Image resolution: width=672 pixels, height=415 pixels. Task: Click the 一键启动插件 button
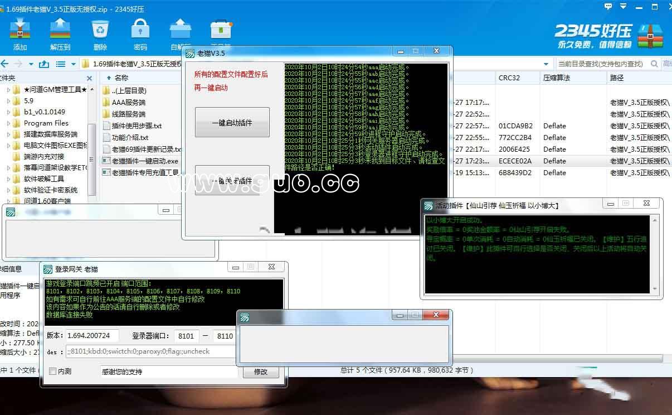click(x=232, y=123)
